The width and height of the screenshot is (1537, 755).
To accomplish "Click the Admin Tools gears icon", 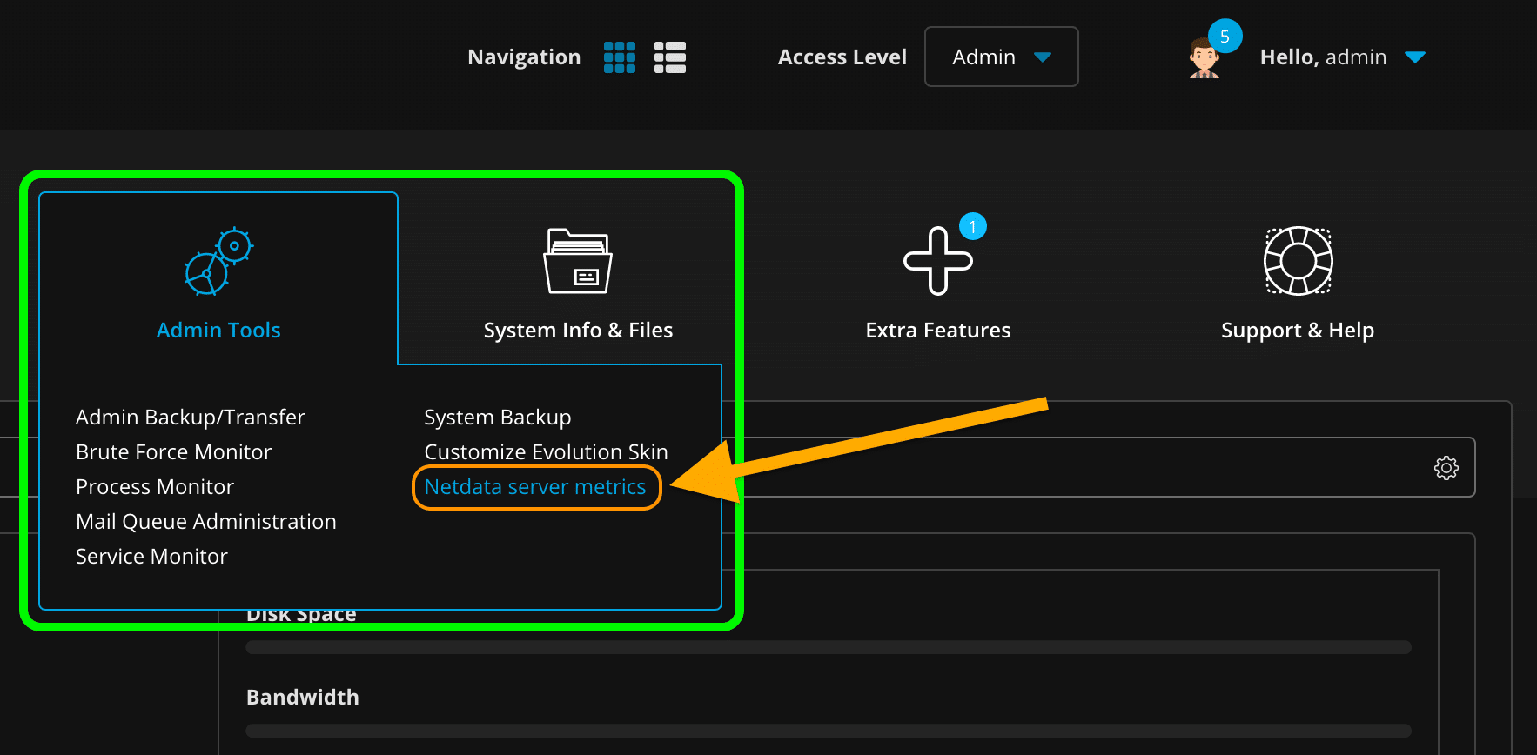I will click(x=218, y=262).
